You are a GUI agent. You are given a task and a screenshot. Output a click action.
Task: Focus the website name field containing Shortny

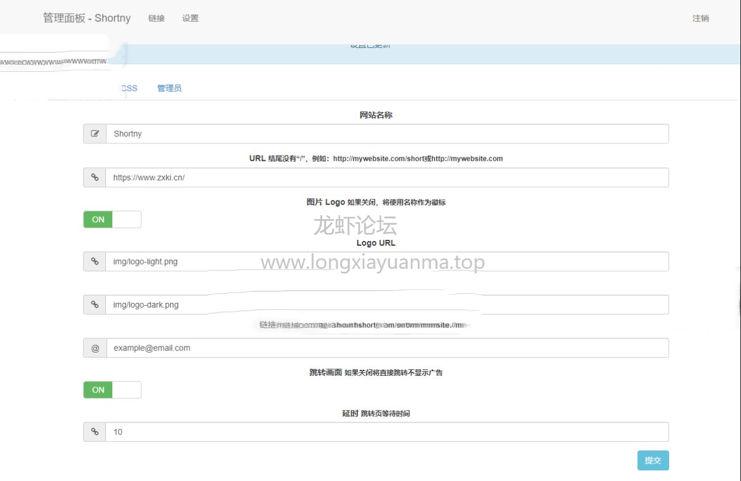387,134
